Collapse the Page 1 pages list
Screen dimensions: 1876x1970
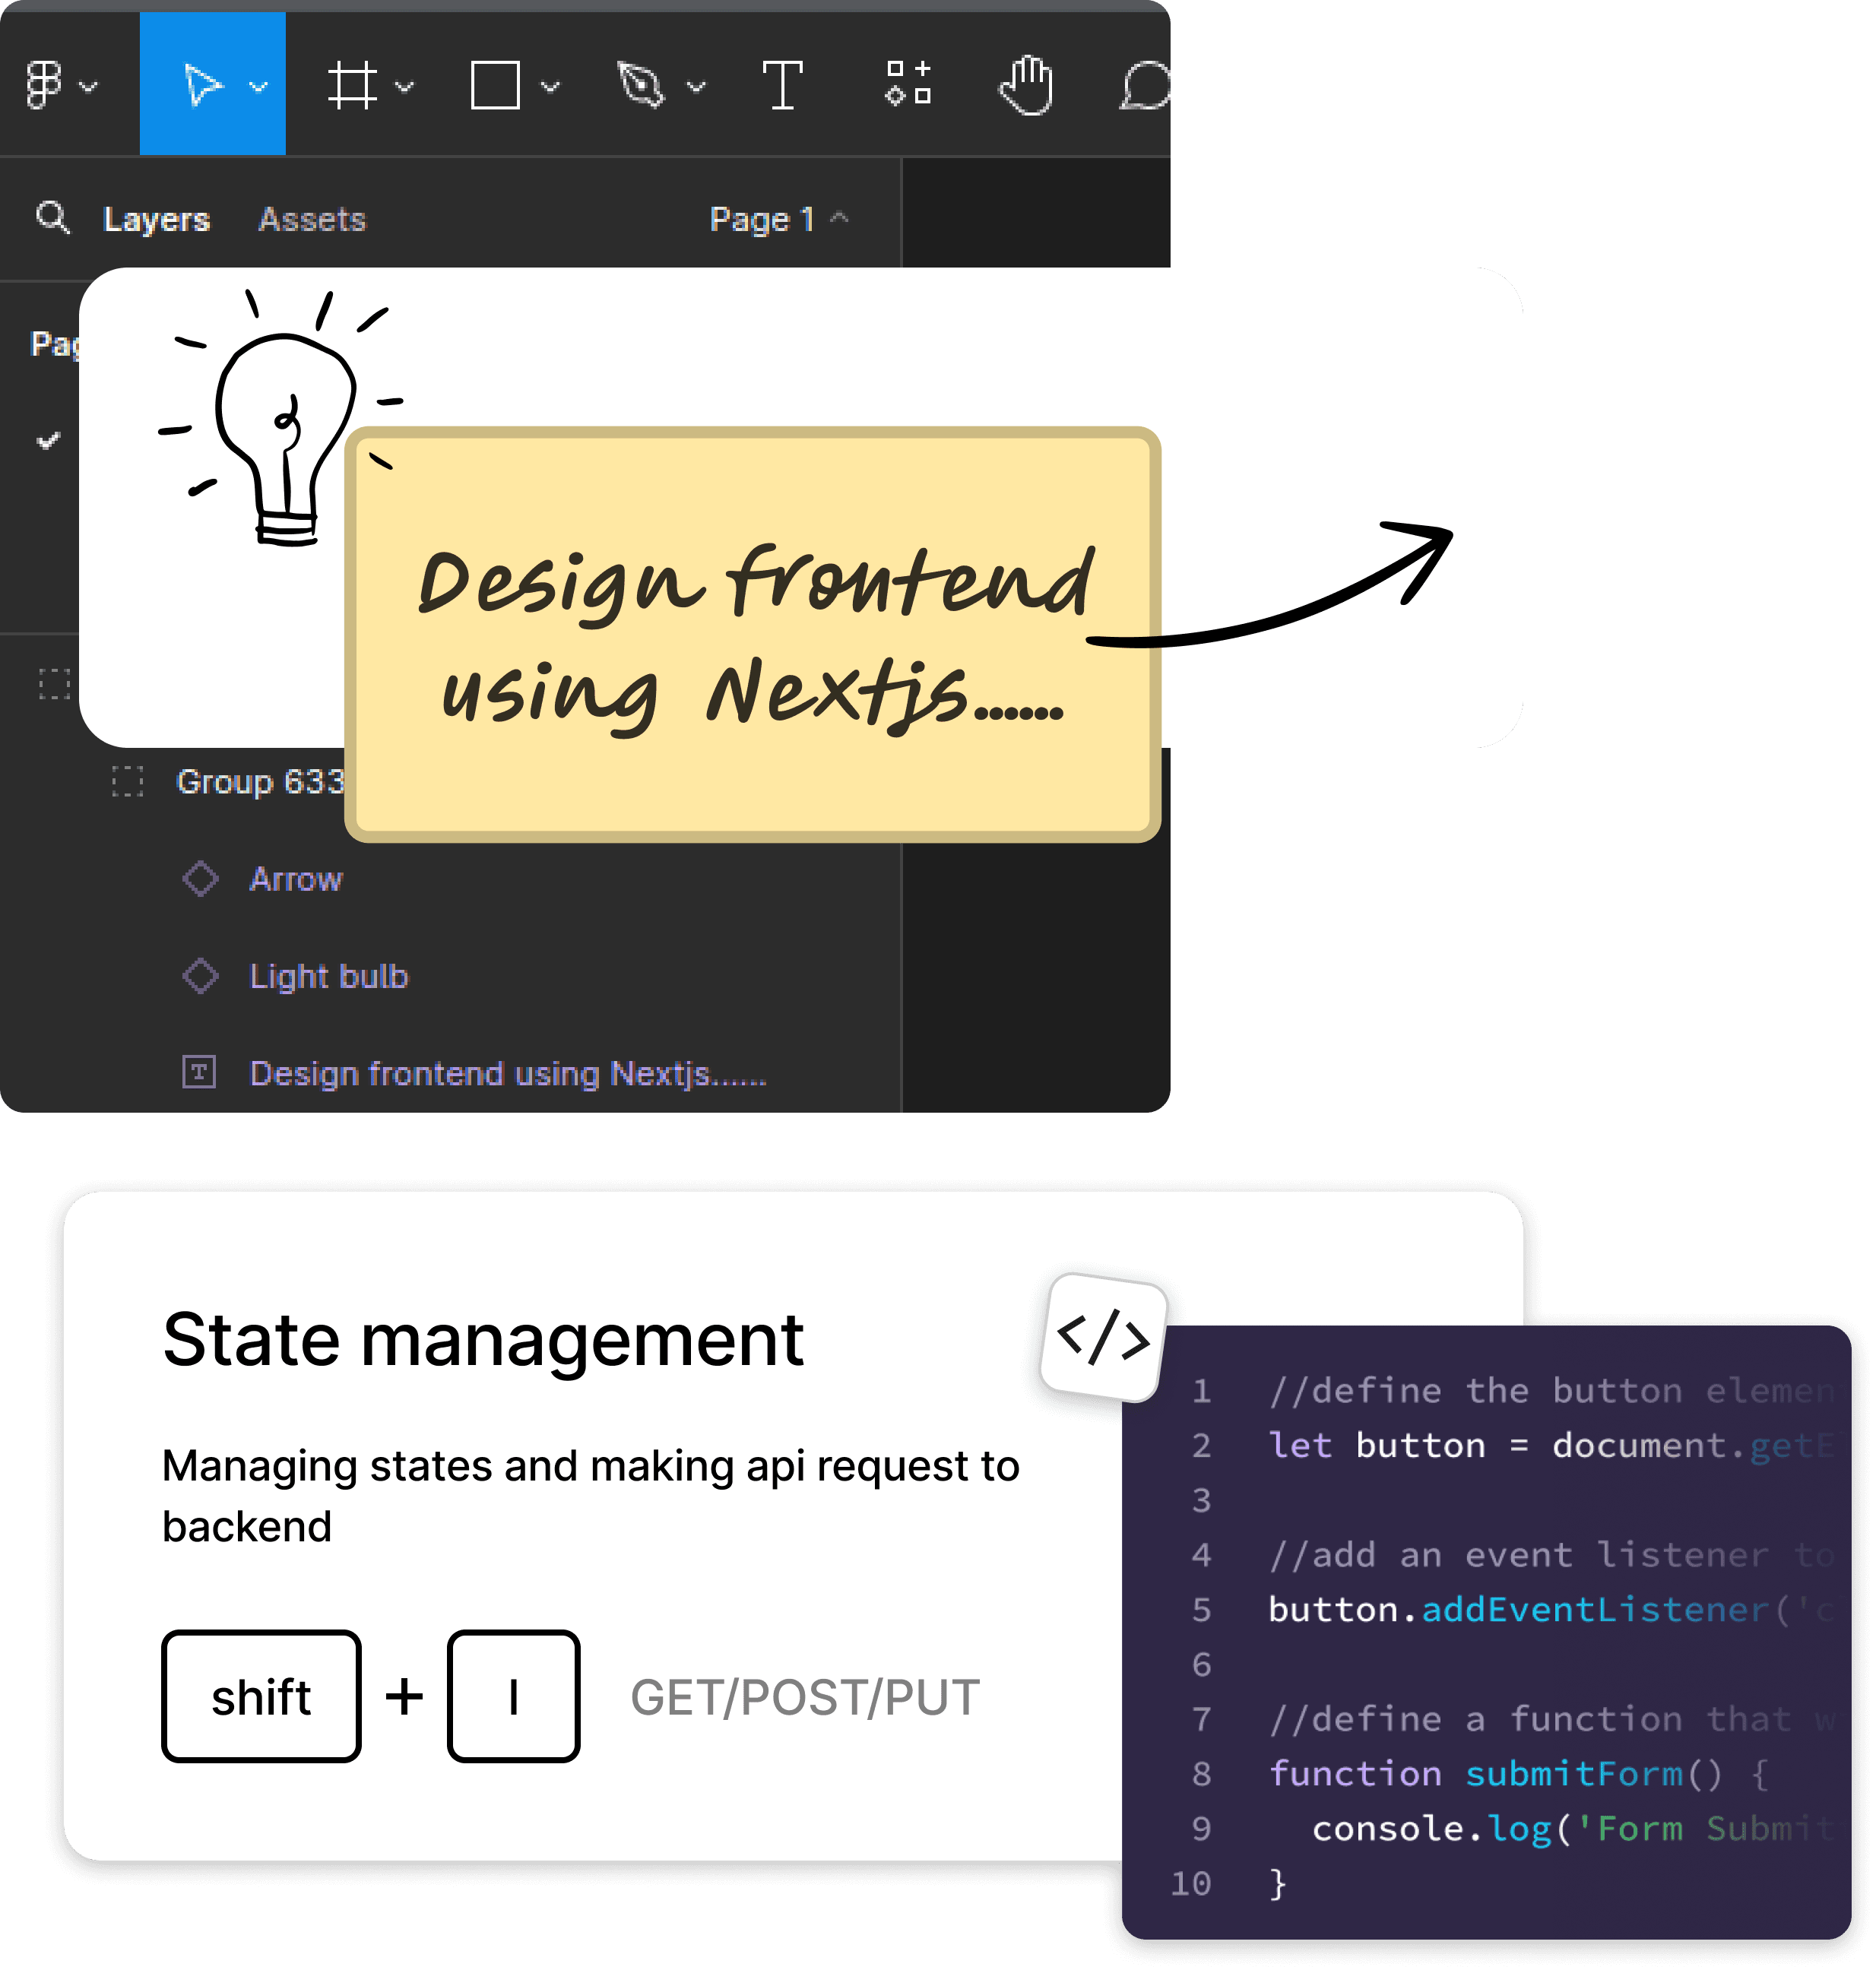(840, 217)
